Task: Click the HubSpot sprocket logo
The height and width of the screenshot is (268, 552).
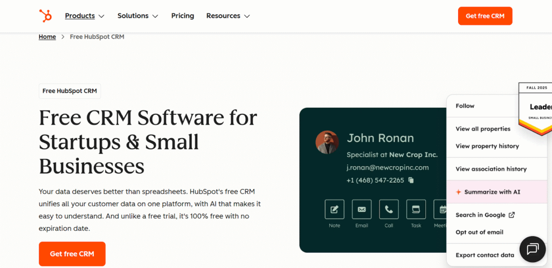Action: coord(45,16)
